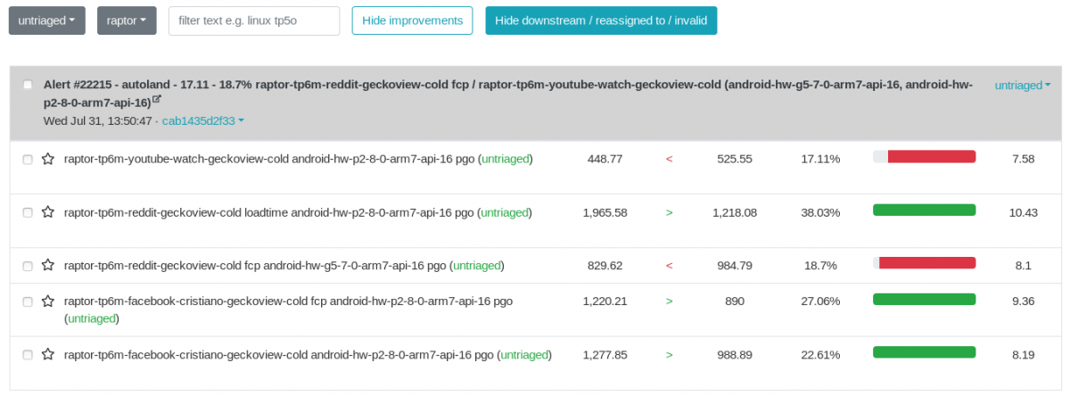
Task: Click the red 17.11% regression bar
Action: [924, 157]
